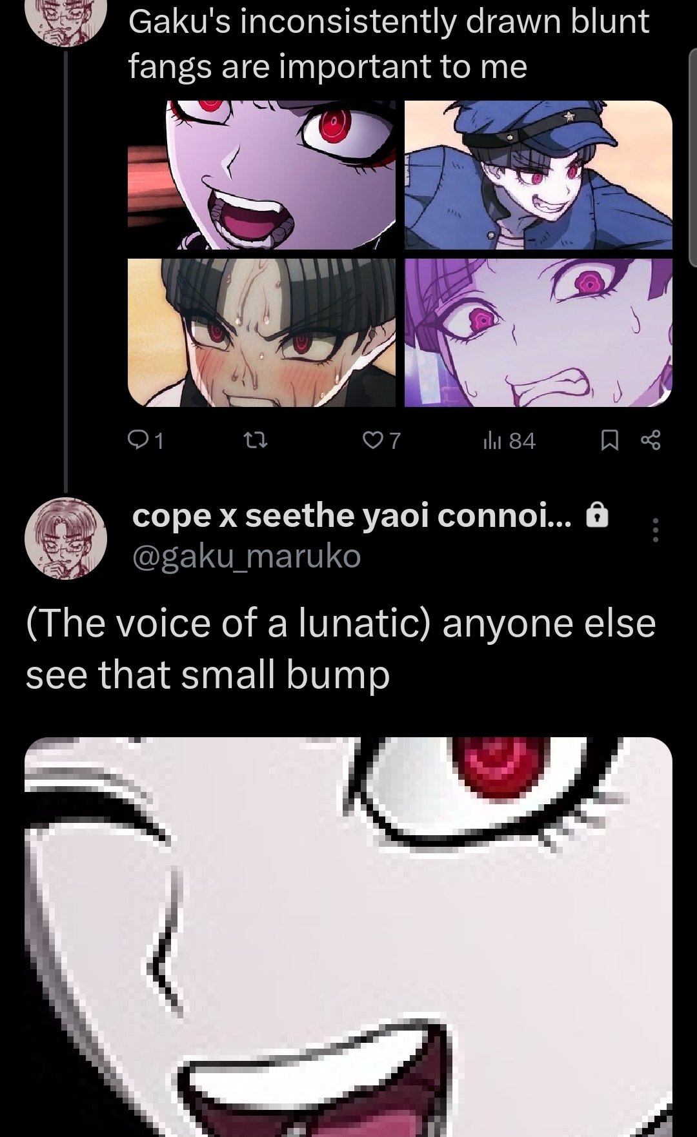Tap the "anyone else see that small bump" text
This screenshot has height=1137, width=697.
click(341, 649)
